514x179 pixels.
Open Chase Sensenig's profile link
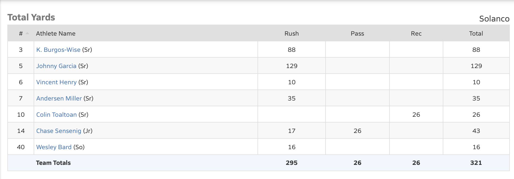[x=59, y=131]
